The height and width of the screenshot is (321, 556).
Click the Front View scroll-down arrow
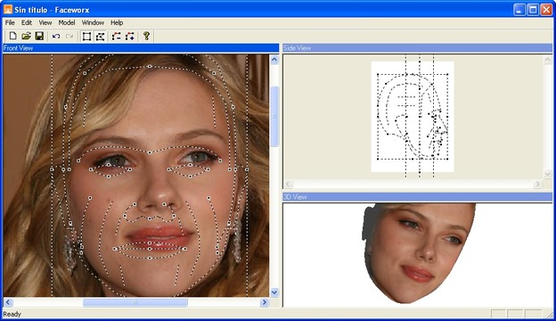coord(274,292)
